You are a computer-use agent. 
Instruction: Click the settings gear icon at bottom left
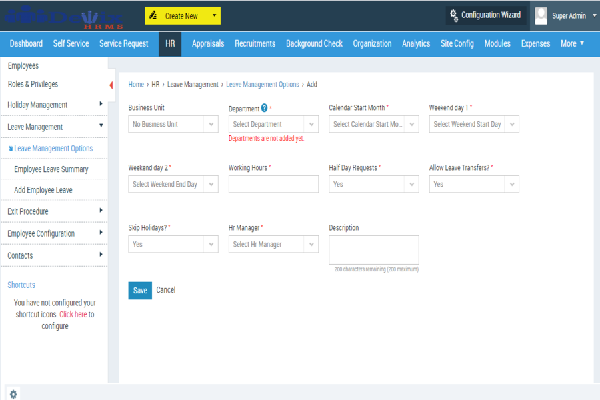pos(13,394)
